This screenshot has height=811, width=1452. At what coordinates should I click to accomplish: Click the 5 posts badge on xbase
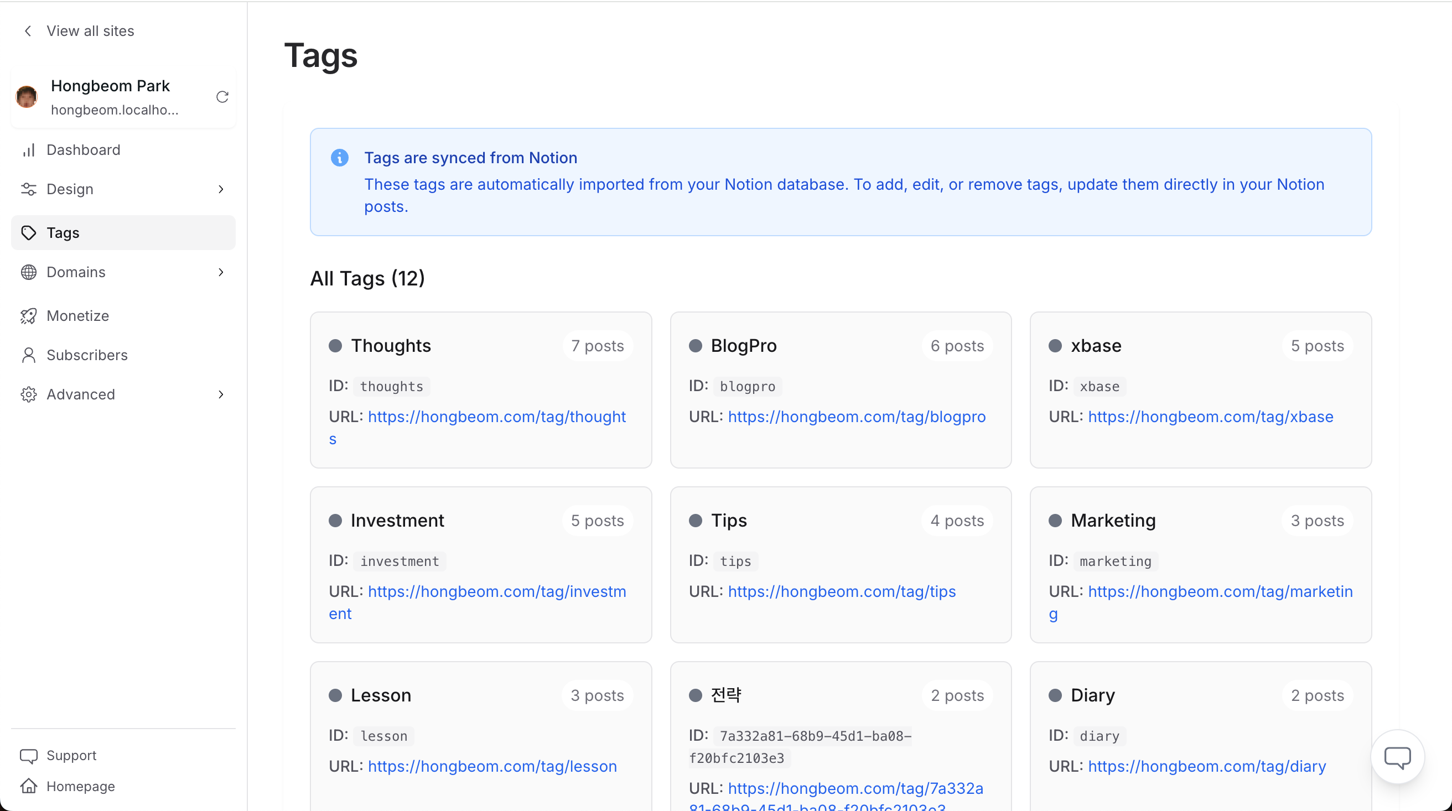pos(1318,346)
